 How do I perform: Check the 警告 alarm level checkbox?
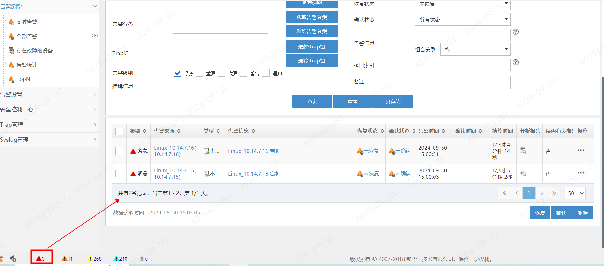(243, 73)
